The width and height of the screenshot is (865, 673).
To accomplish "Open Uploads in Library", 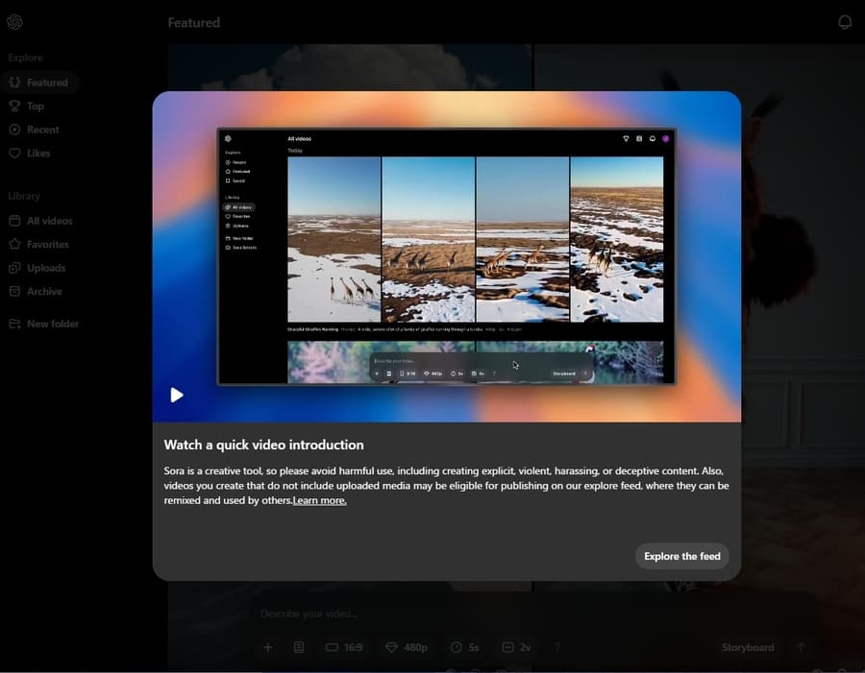I will click(37, 269).
